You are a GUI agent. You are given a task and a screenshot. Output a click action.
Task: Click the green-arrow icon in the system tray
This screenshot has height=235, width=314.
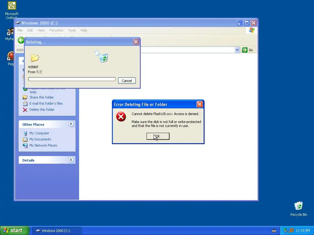[286, 231]
